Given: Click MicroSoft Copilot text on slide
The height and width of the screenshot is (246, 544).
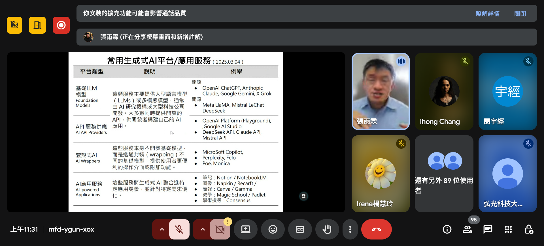Looking at the screenshot, I should pyautogui.click(x=222, y=152).
